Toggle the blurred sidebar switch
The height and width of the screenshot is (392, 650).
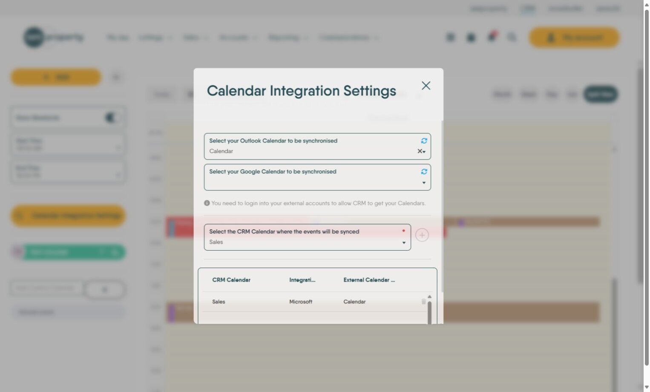[x=112, y=118]
